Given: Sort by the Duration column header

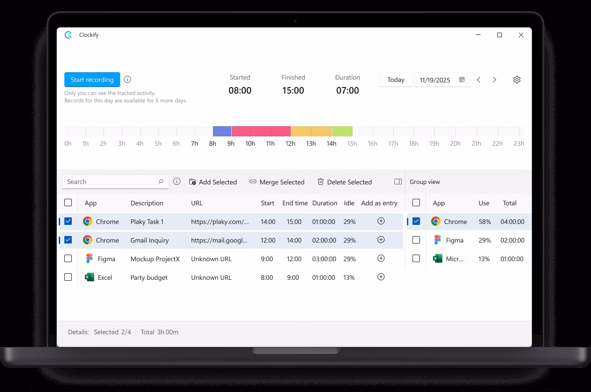Looking at the screenshot, I should coord(324,203).
